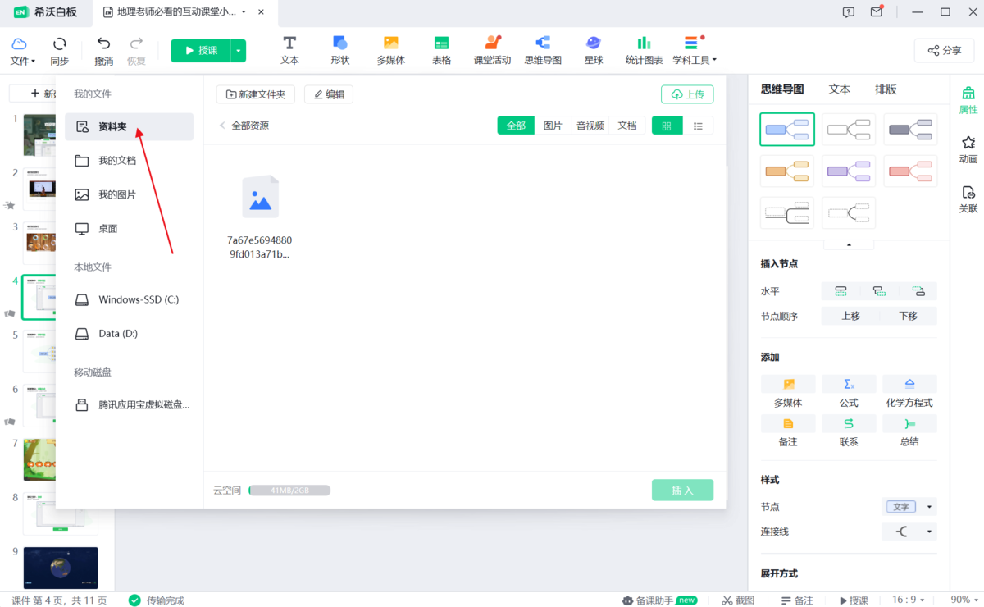
Task: Open the 学科工具 subject tools dropdown
Action: (693, 49)
